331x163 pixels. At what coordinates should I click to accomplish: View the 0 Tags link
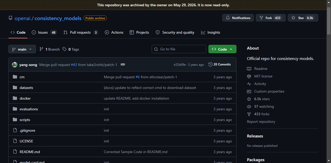(71, 49)
